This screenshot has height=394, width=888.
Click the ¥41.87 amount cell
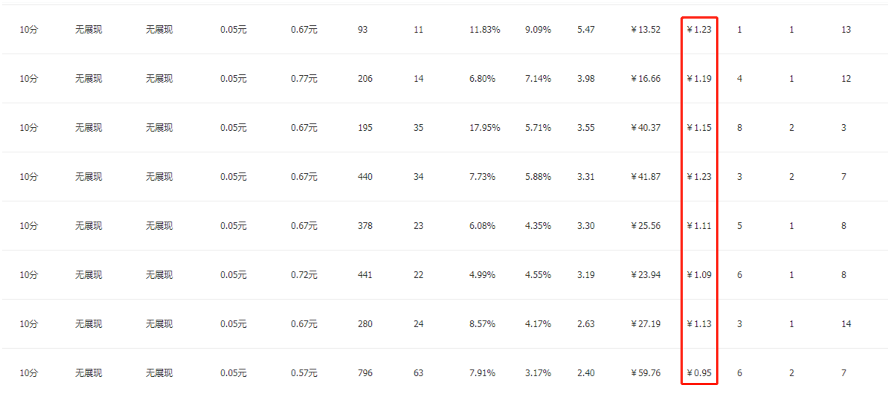[645, 177]
